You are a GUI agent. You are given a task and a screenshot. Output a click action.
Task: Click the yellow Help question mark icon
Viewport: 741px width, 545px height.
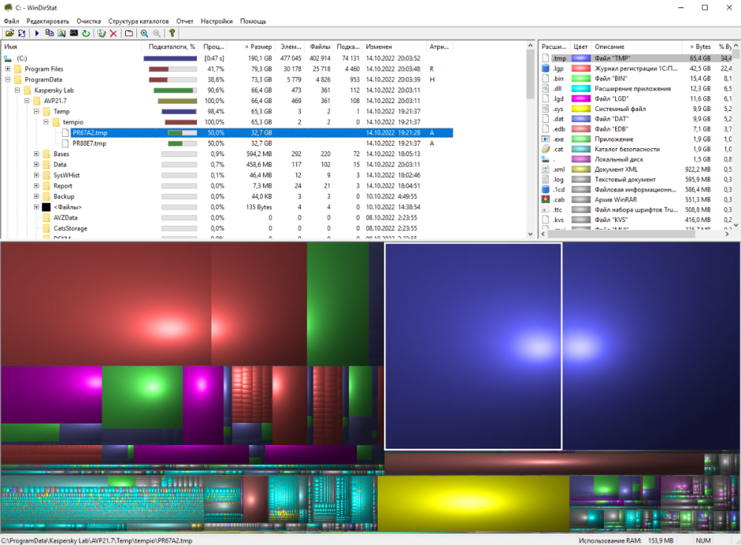[172, 33]
